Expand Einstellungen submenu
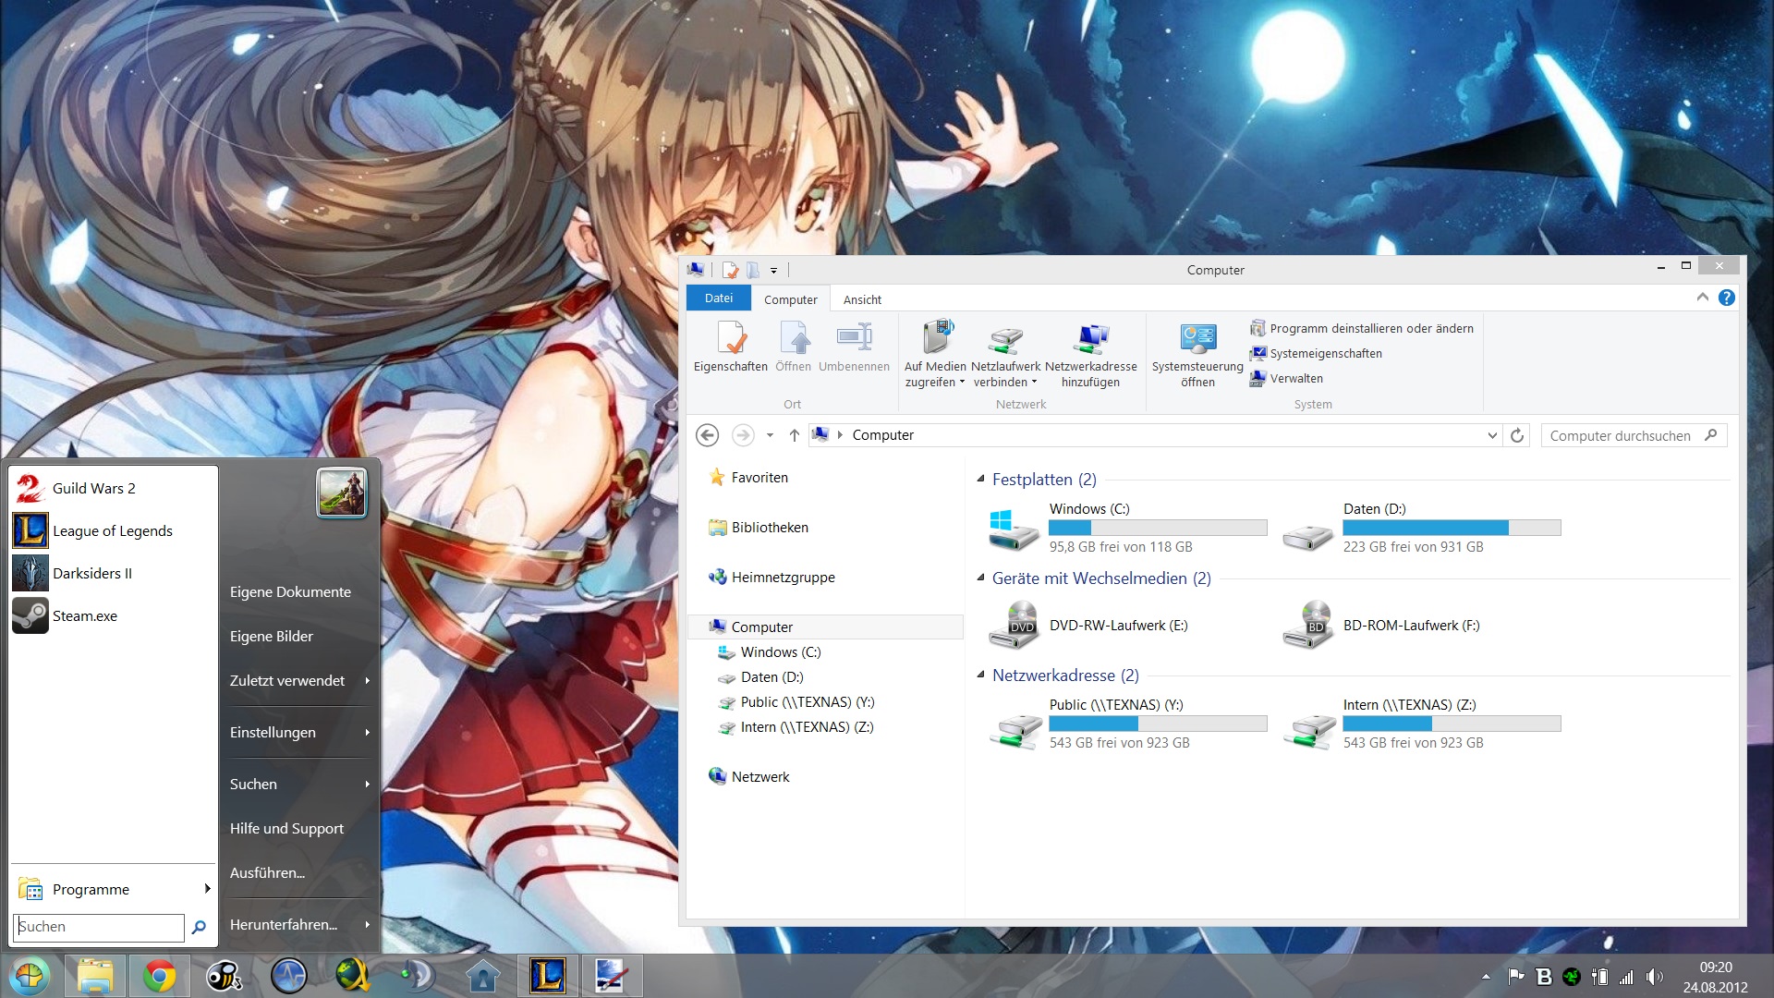 [x=299, y=732]
